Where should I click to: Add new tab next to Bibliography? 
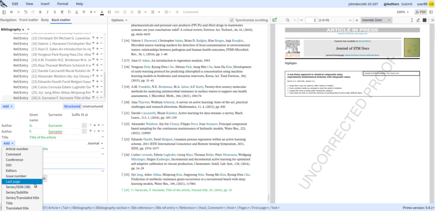pos(28,29)
